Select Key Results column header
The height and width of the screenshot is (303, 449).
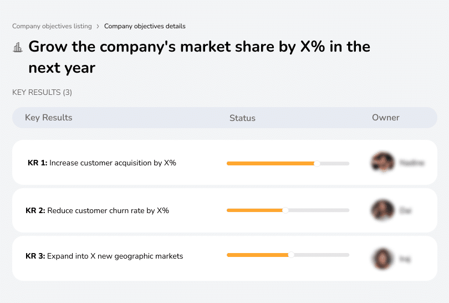click(x=48, y=118)
